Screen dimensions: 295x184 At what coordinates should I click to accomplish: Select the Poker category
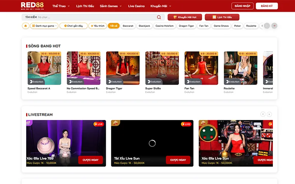tap(237, 26)
